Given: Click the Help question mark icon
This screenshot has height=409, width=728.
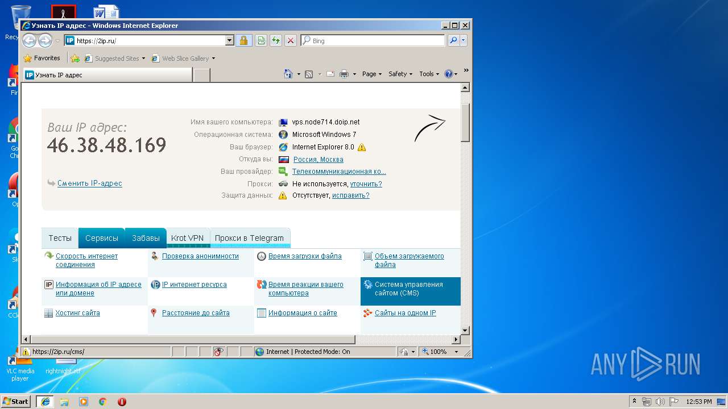Looking at the screenshot, I should coord(448,74).
